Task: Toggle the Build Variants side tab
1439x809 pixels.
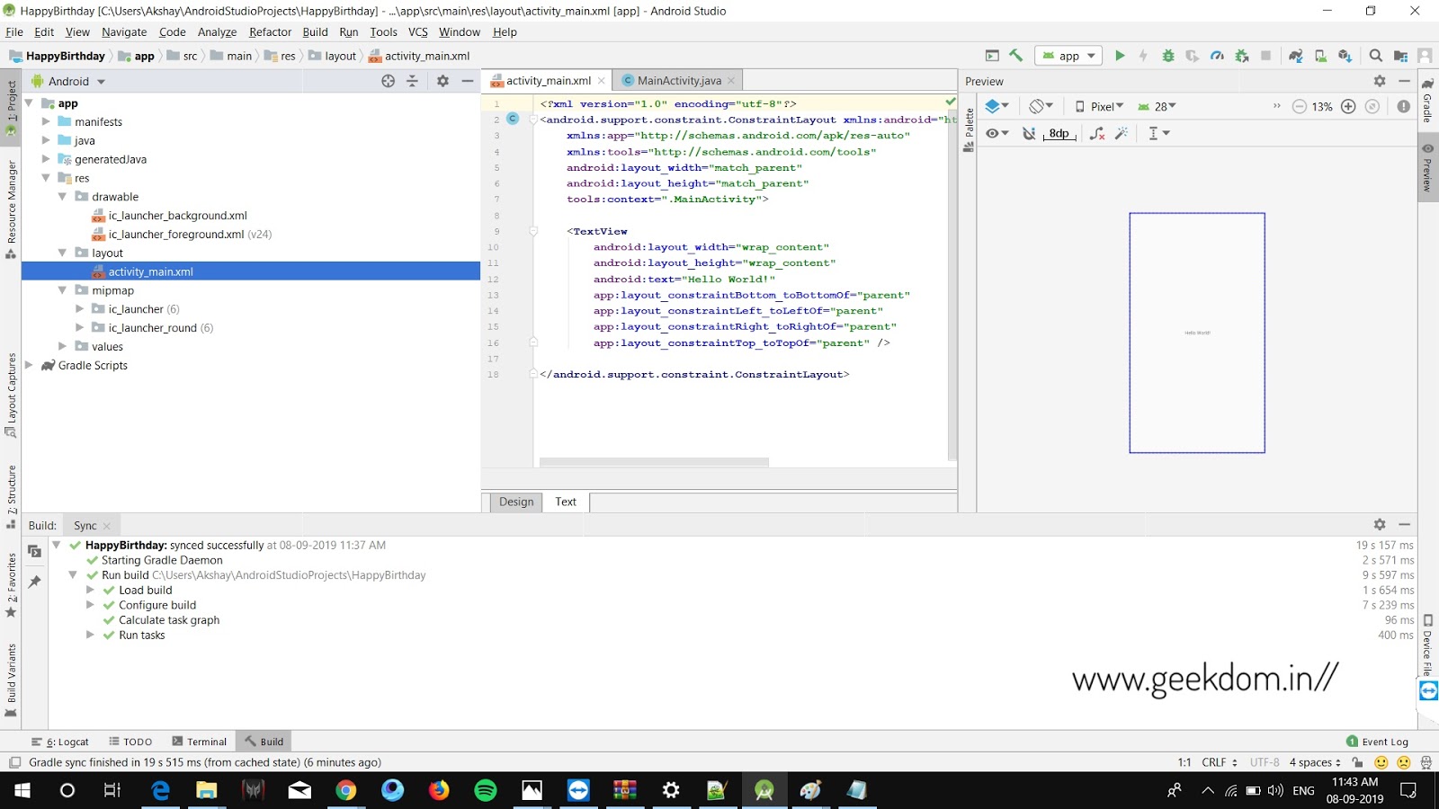Action: pyautogui.click(x=11, y=680)
